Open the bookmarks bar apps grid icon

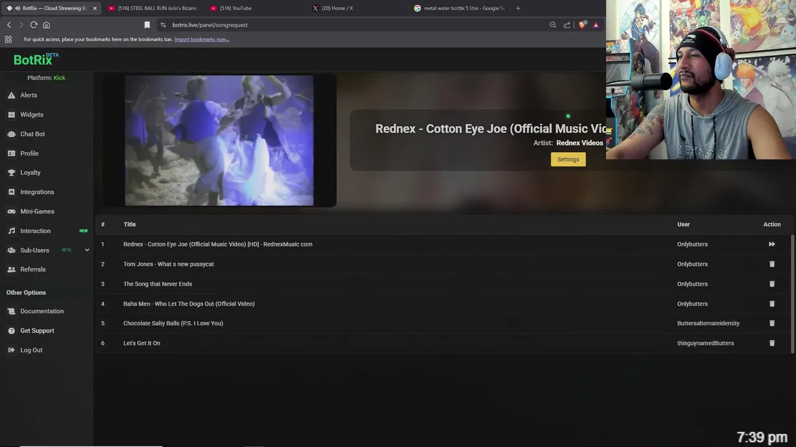pyautogui.click(x=8, y=39)
